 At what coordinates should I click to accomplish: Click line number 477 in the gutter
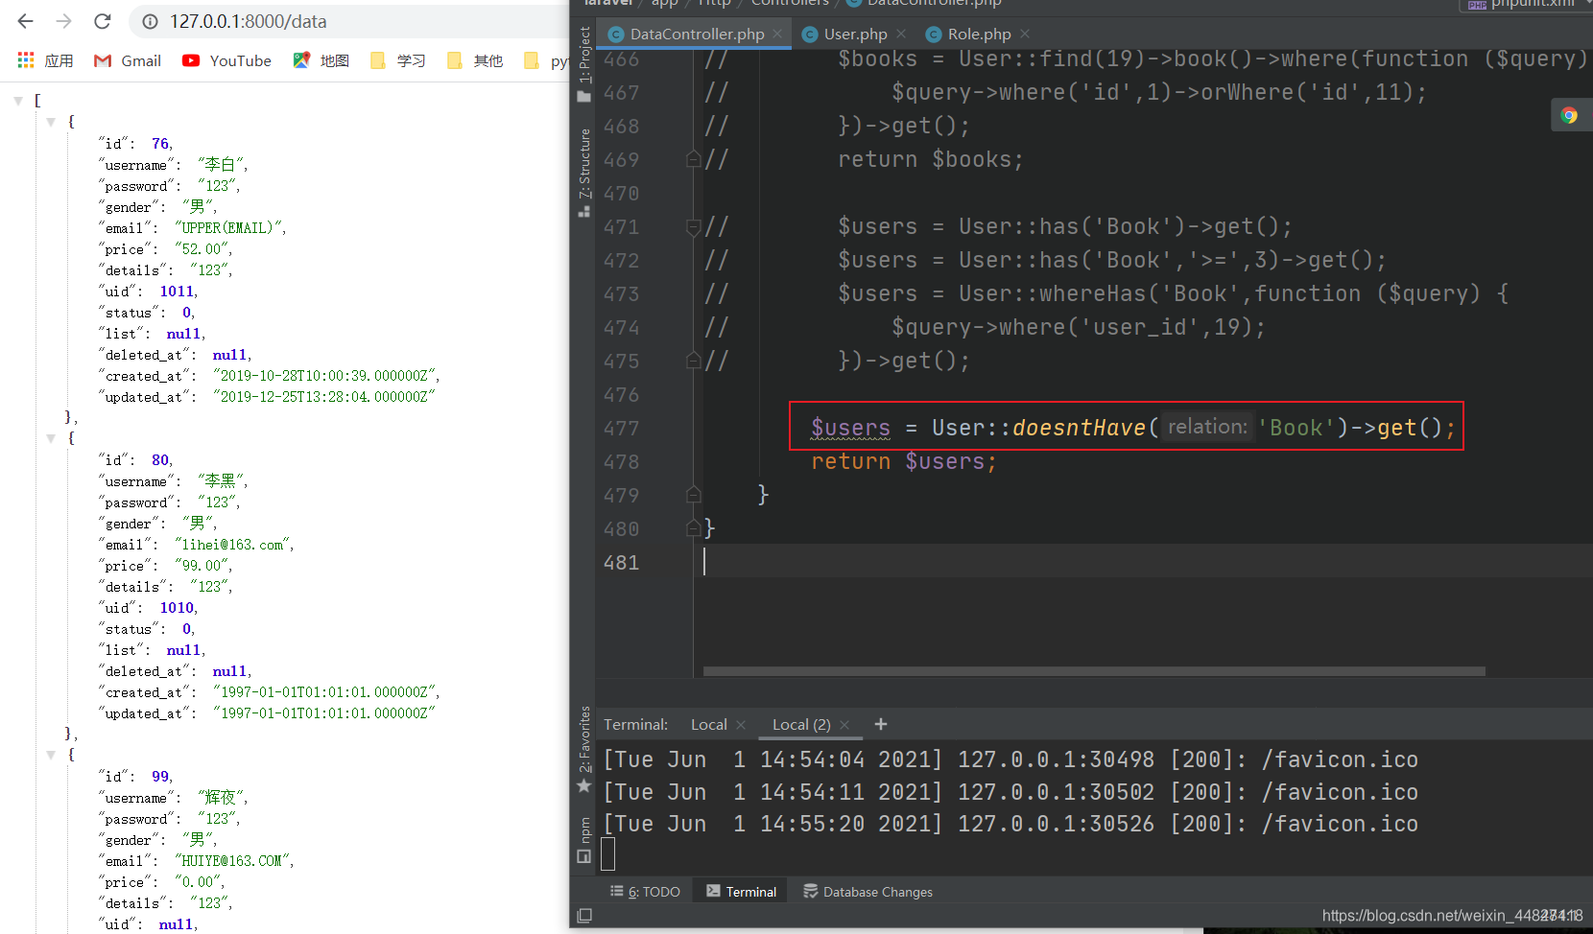pos(621,429)
